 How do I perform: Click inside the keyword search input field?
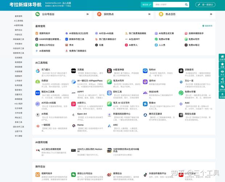point(169,5)
